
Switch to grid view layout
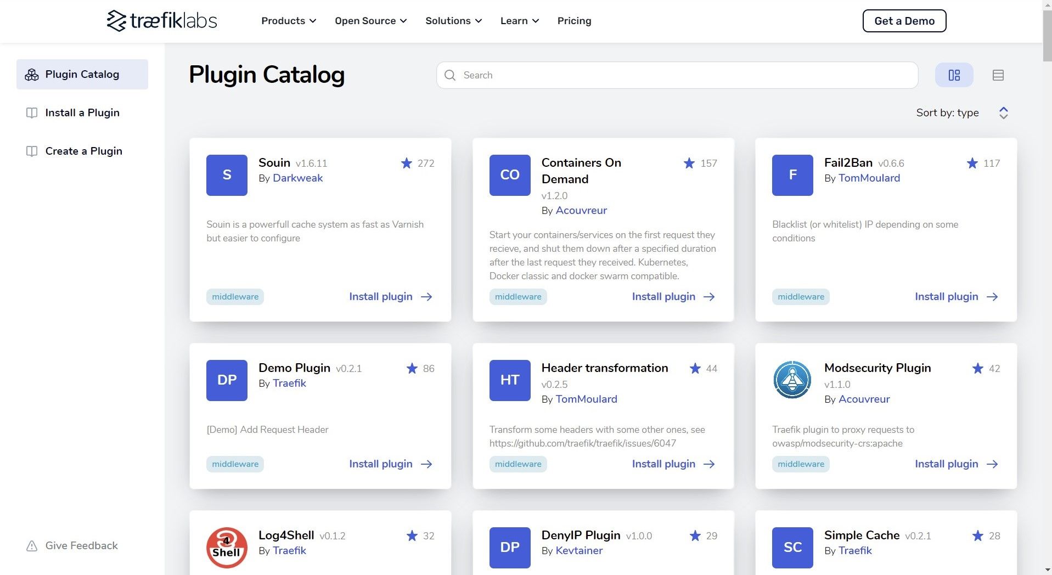[x=954, y=75]
